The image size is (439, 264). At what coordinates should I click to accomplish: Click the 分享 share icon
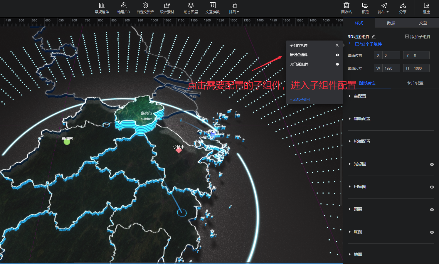coord(403,6)
